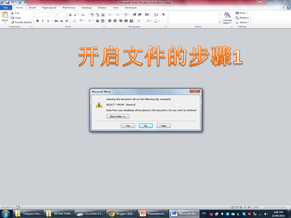Click the Character Border icon
Image resolution: width=291 pixels, height=218 pixels.
coord(103,15)
